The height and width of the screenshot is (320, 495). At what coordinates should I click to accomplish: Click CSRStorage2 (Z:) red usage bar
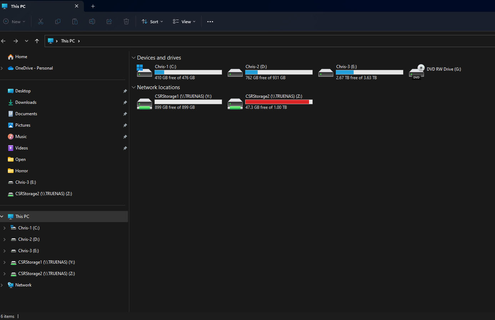[279, 102]
